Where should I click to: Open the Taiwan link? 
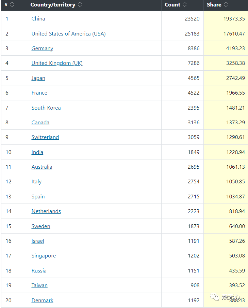tap(39, 285)
